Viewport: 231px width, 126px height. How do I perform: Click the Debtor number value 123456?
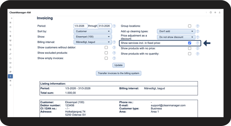click(x=70, y=105)
